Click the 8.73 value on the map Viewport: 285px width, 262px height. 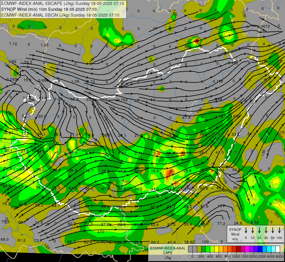pyautogui.click(x=91, y=82)
